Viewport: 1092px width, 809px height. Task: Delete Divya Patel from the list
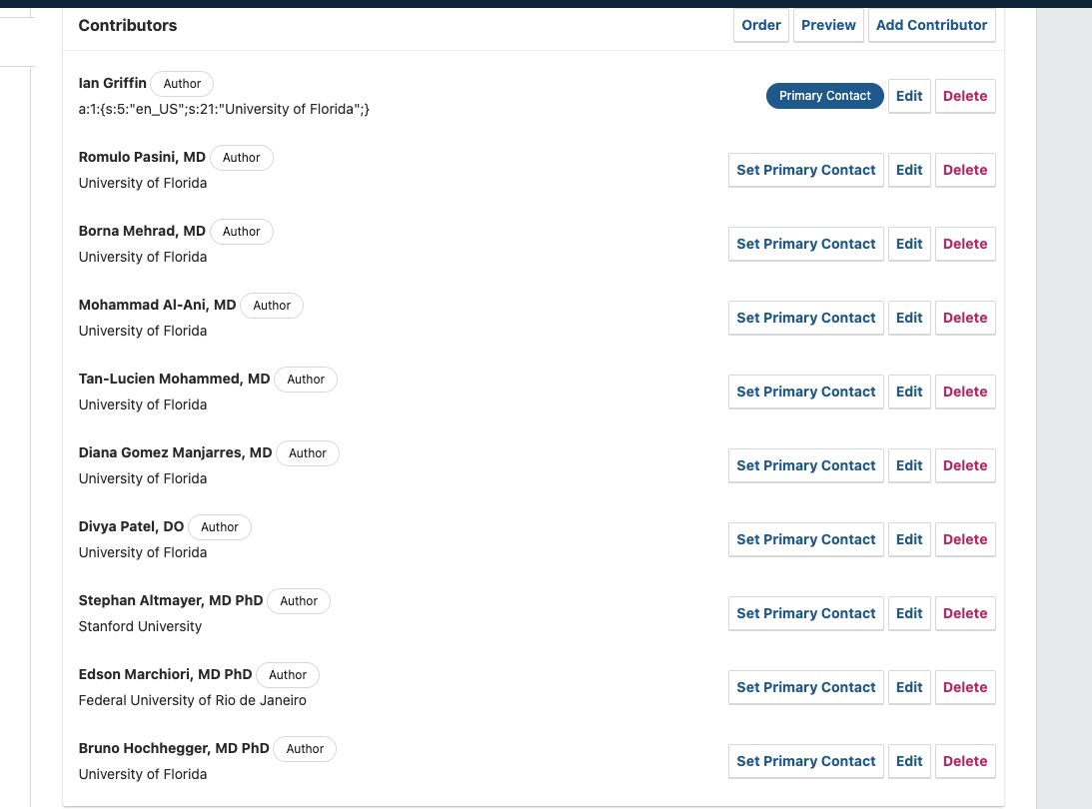pos(965,539)
